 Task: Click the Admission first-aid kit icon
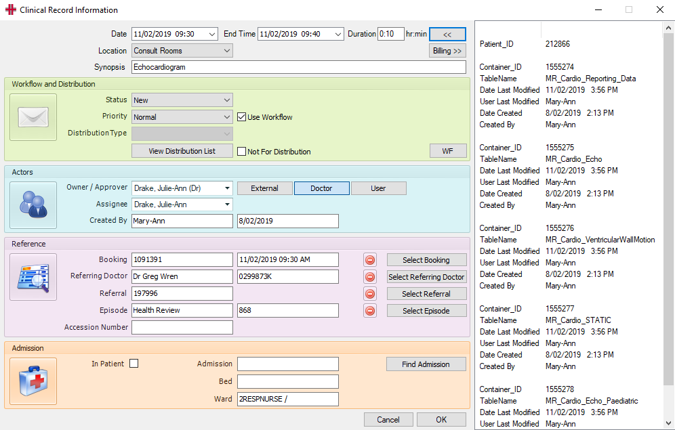pyautogui.click(x=33, y=381)
